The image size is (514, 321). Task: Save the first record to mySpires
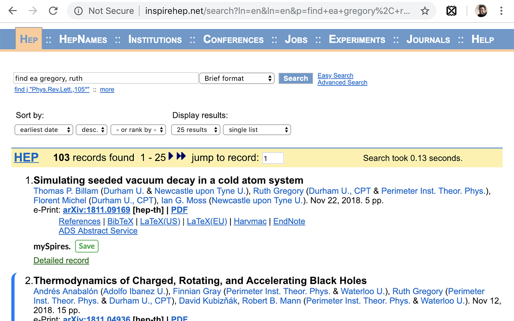point(87,246)
